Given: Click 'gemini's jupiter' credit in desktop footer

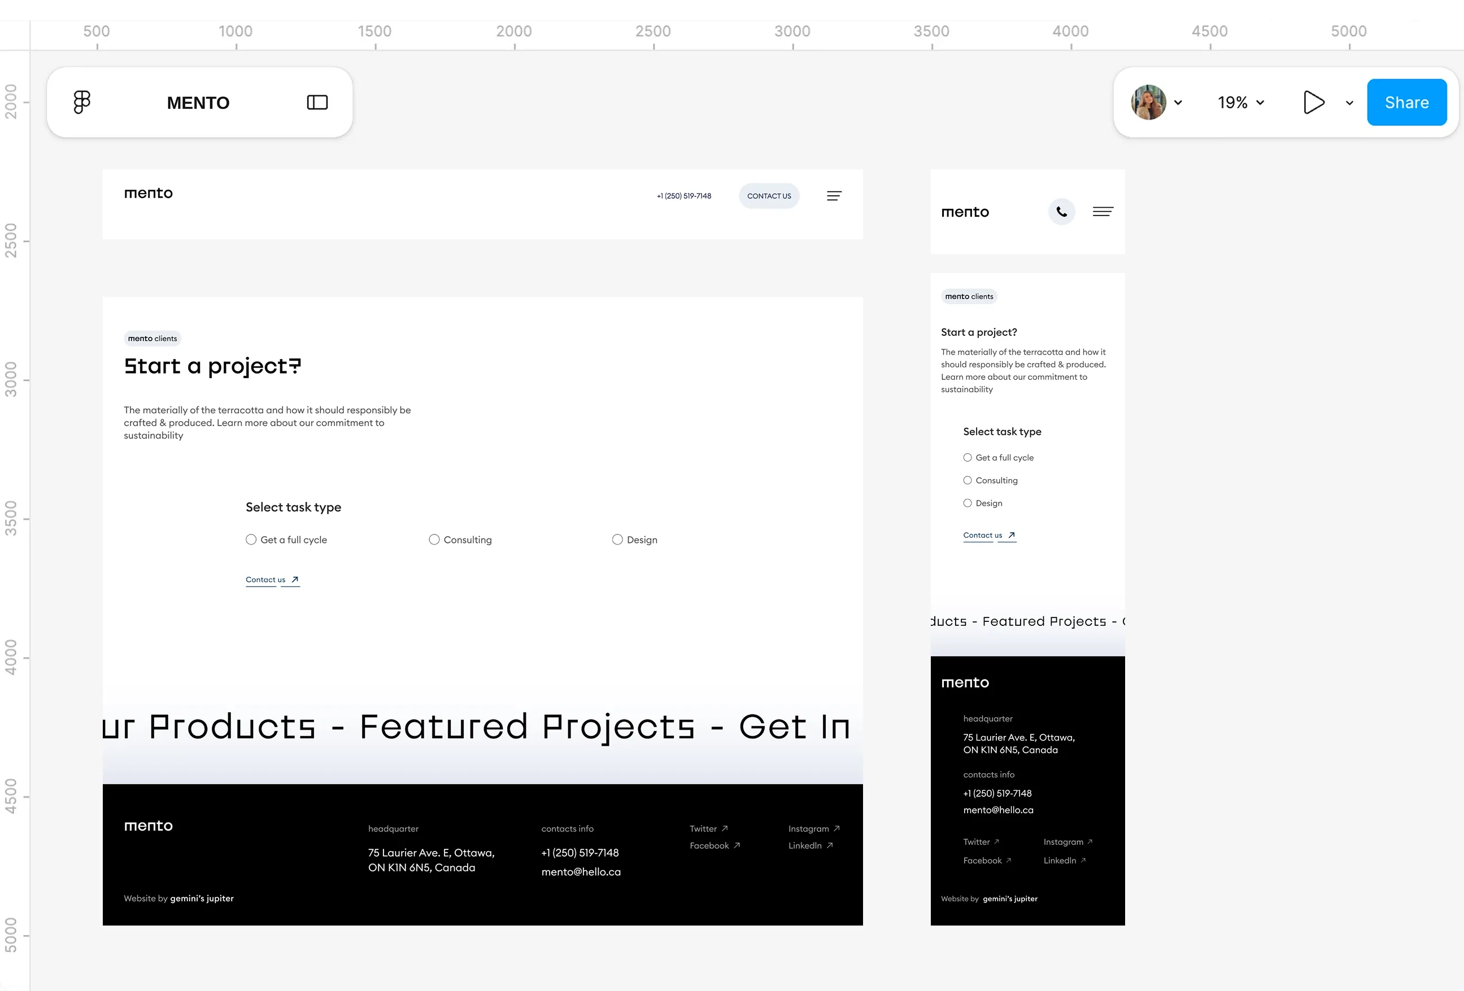Looking at the screenshot, I should tap(202, 899).
